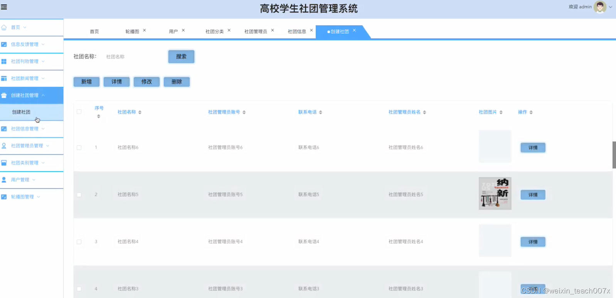Viewport: 616px width, 298px height.
Task: Open 详情 for row 社团名称6
Action: tap(533, 148)
